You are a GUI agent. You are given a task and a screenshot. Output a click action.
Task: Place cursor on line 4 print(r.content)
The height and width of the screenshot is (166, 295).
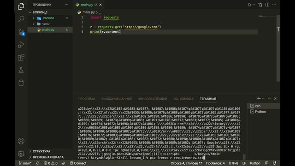pyautogui.click(x=106, y=32)
